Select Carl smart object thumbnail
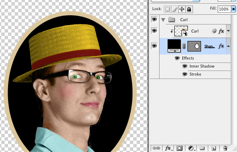The width and height of the screenshot is (237, 152). coord(181,31)
